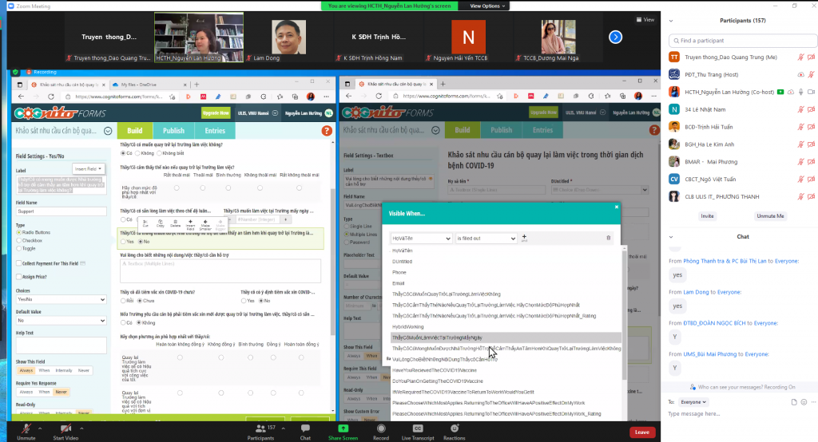The height and width of the screenshot is (442, 818).
Task: Click trash icon in Visible When dialog
Action: coord(608,238)
